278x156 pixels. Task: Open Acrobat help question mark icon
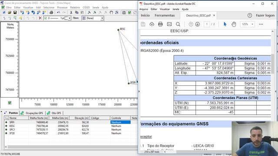pyautogui.click(x=250, y=16)
